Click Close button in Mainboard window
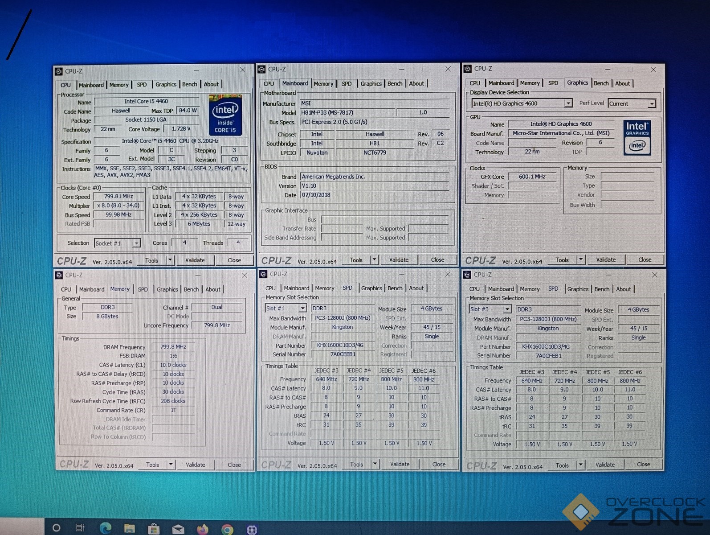This screenshot has width=710, height=535. click(x=437, y=260)
